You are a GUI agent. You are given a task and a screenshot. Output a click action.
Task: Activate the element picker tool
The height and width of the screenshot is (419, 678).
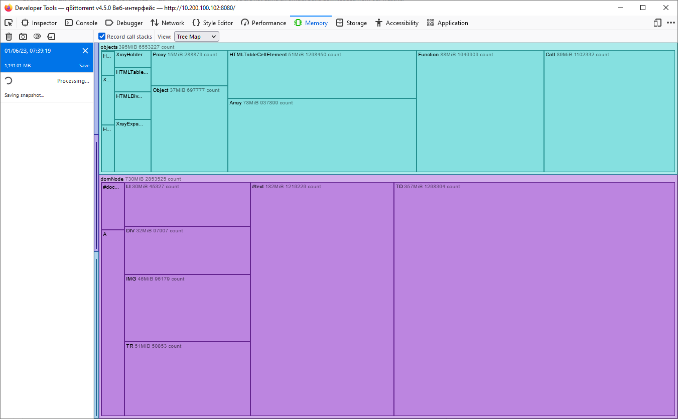(8, 23)
